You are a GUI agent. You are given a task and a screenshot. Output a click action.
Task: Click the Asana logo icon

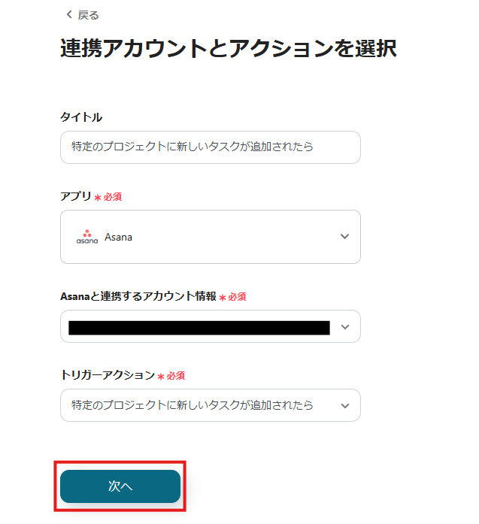click(87, 237)
